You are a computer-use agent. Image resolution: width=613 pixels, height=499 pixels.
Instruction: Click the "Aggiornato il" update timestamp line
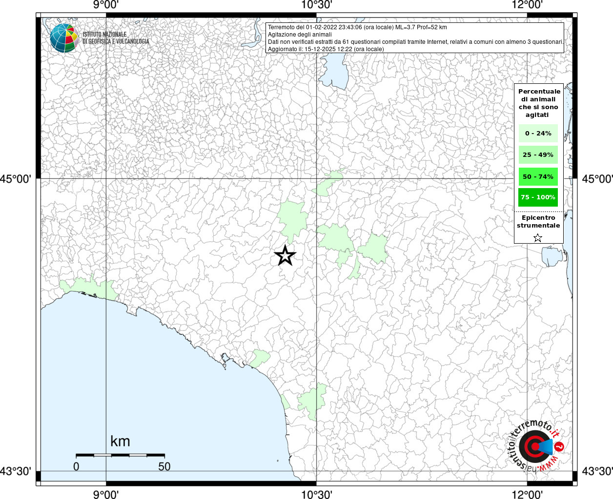click(x=326, y=49)
